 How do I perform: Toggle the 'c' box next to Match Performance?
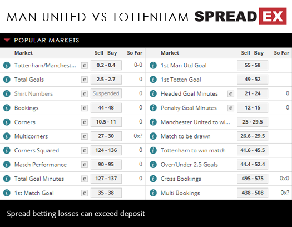tap(85, 165)
